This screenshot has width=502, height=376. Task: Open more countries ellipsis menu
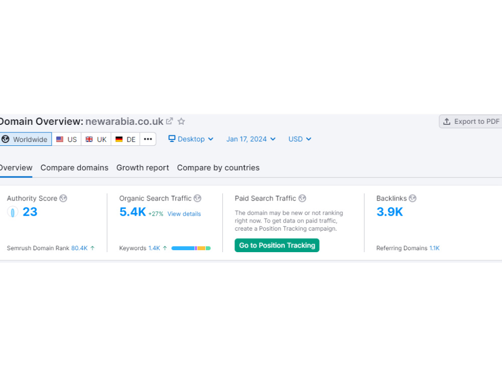point(148,139)
